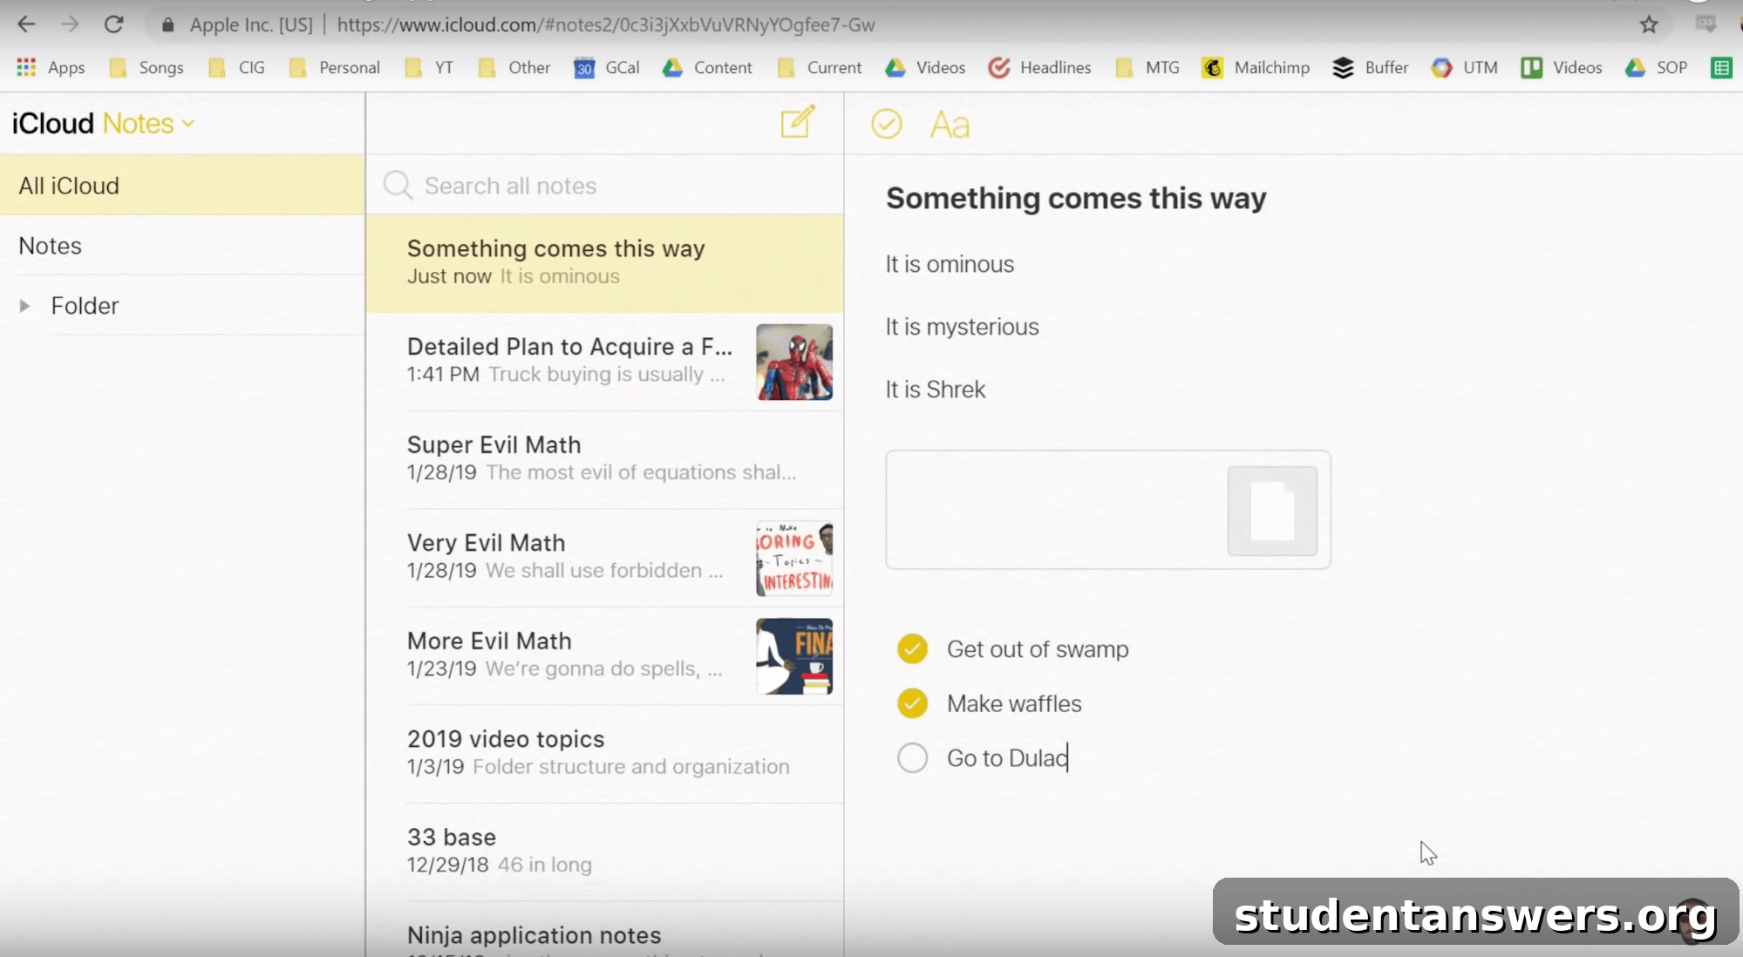
Task: Click the Search all notes field
Action: pyautogui.click(x=604, y=185)
